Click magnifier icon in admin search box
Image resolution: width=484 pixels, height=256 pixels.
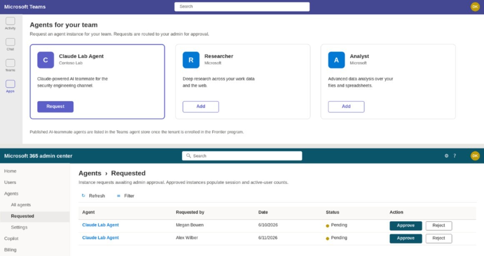[x=188, y=156]
